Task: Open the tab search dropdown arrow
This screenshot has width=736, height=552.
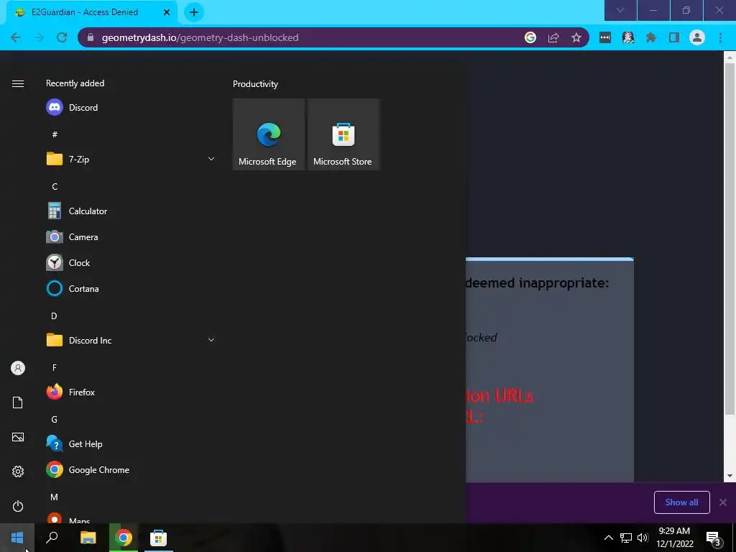Action: click(x=620, y=10)
